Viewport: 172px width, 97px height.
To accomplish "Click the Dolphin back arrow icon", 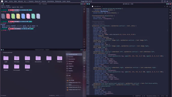I will 84,52.
